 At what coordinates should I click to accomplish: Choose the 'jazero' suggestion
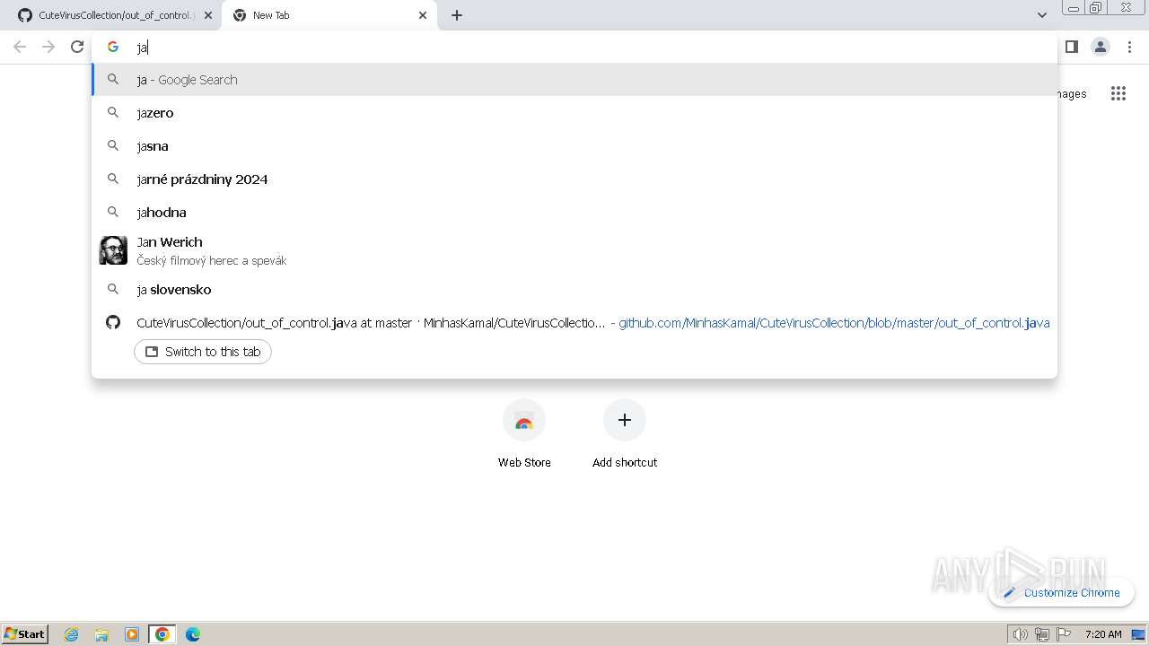pos(574,113)
